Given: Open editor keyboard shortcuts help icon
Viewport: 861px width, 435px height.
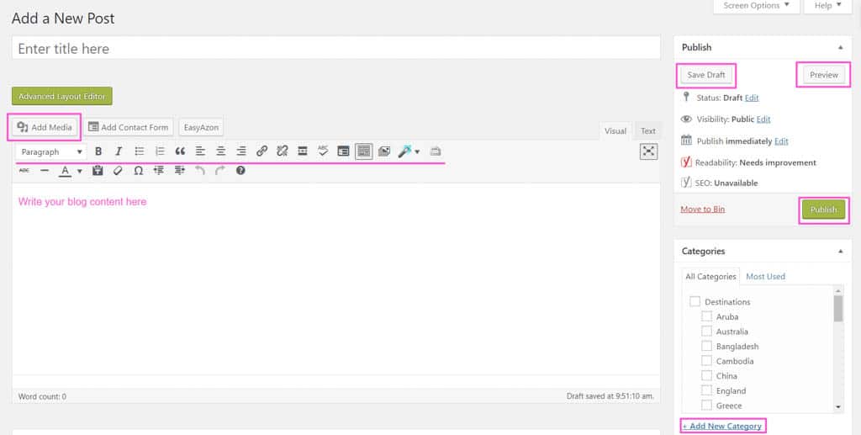Looking at the screenshot, I should pyautogui.click(x=240, y=171).
